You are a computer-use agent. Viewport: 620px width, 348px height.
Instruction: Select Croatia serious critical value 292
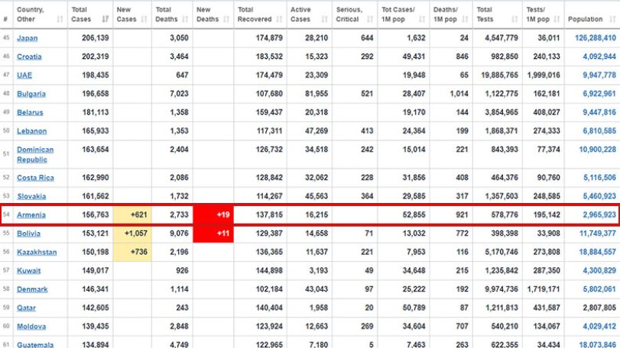point(367,56)
